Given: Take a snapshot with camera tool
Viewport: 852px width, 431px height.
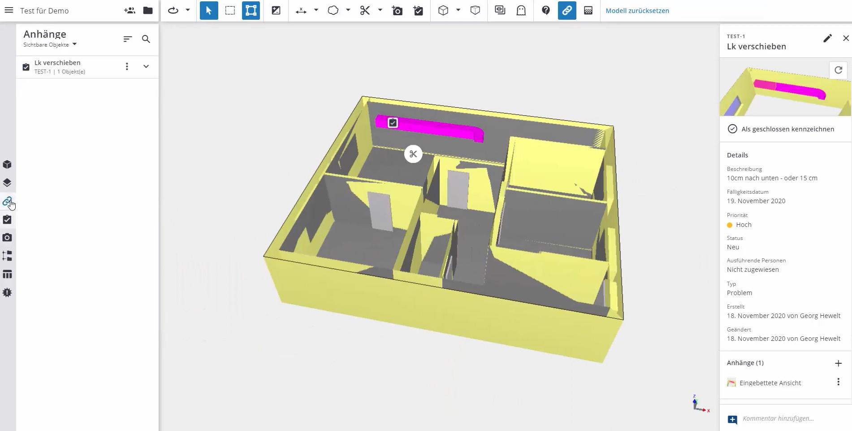Looking at the screenshot, I should [x=397, y=10].
